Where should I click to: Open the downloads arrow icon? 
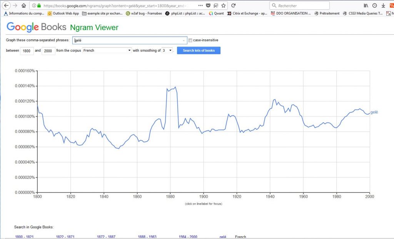point(383,6)
